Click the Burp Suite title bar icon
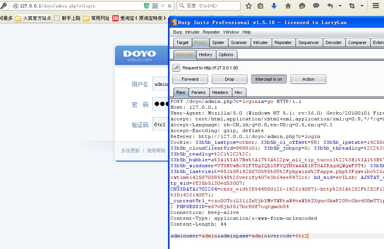Viewport: 384px width, 249px height. pyautogui.click(x=173, y=22)
